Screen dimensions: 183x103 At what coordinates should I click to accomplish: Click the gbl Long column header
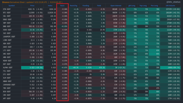tap(132, 6)
